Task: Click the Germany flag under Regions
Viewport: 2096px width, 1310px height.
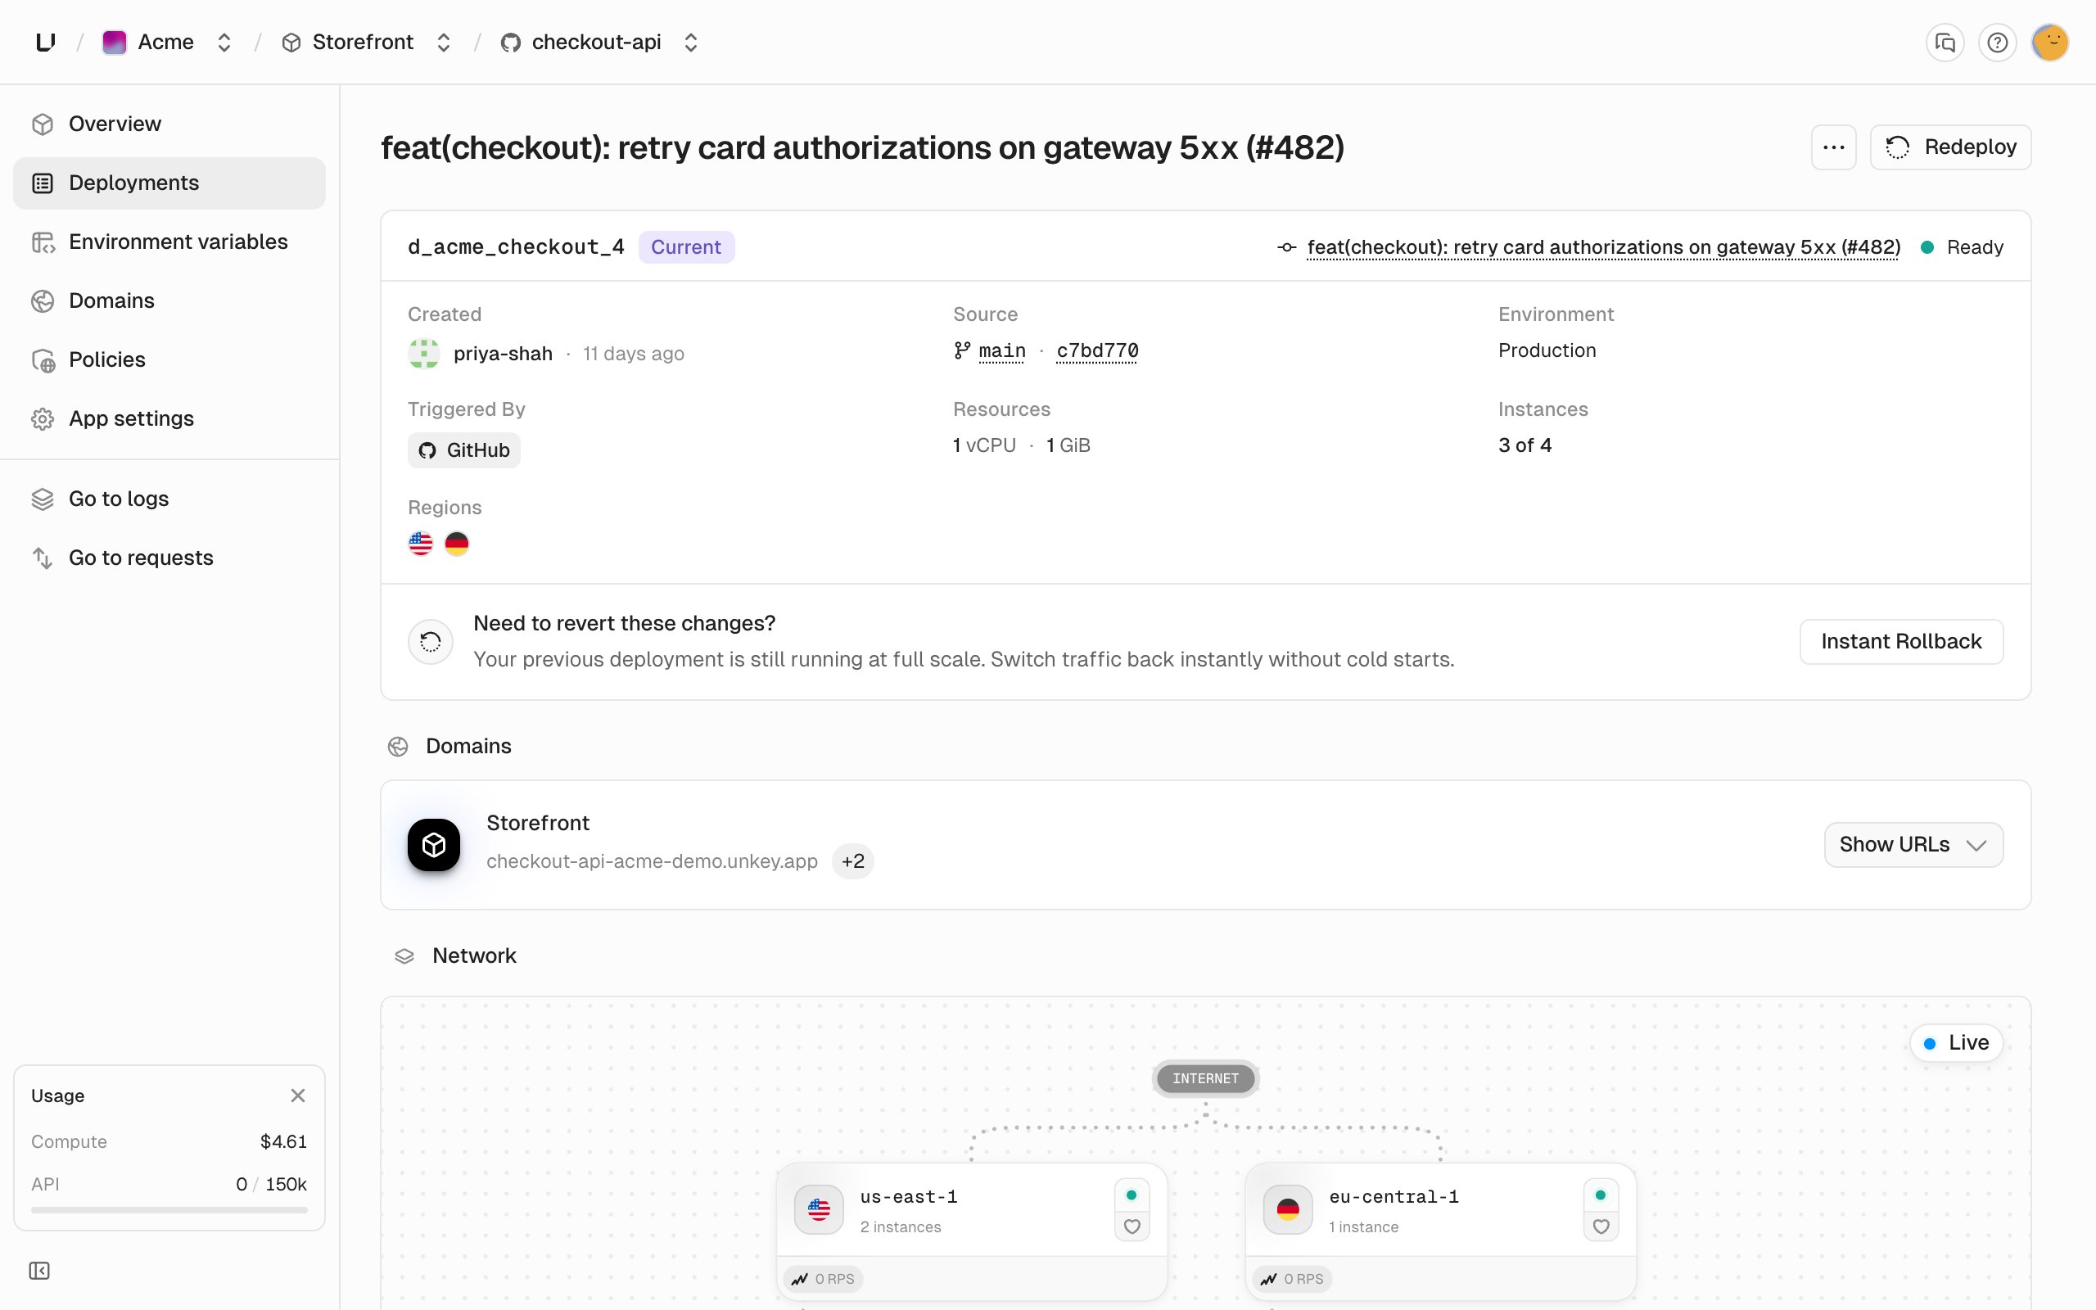Action: tap(456, 543)
